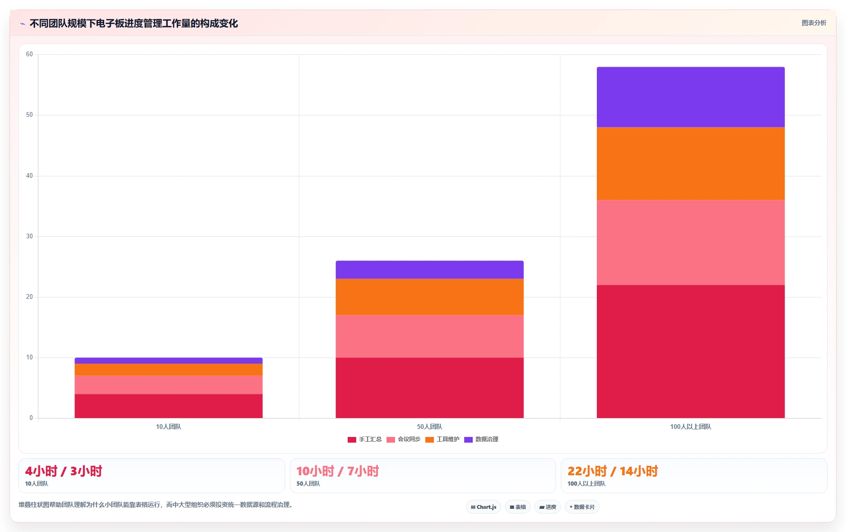Image resolution: width=846 pixels, height=532 pixels.
Task: Click the pink 会议同步 segment of 10人团队 bar
Action: coord(169,385)
